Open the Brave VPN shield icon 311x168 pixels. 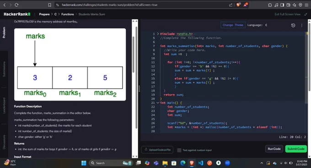point(300,5)
